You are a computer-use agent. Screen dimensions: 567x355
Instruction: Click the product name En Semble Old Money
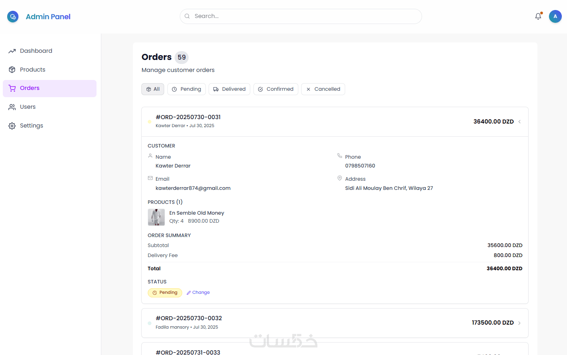[197, 213]
